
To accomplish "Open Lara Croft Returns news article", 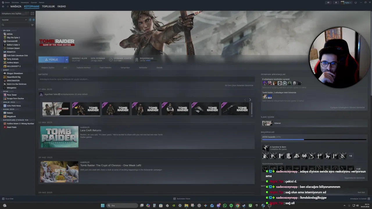I will pyautogui.click(x=91, y=130).
